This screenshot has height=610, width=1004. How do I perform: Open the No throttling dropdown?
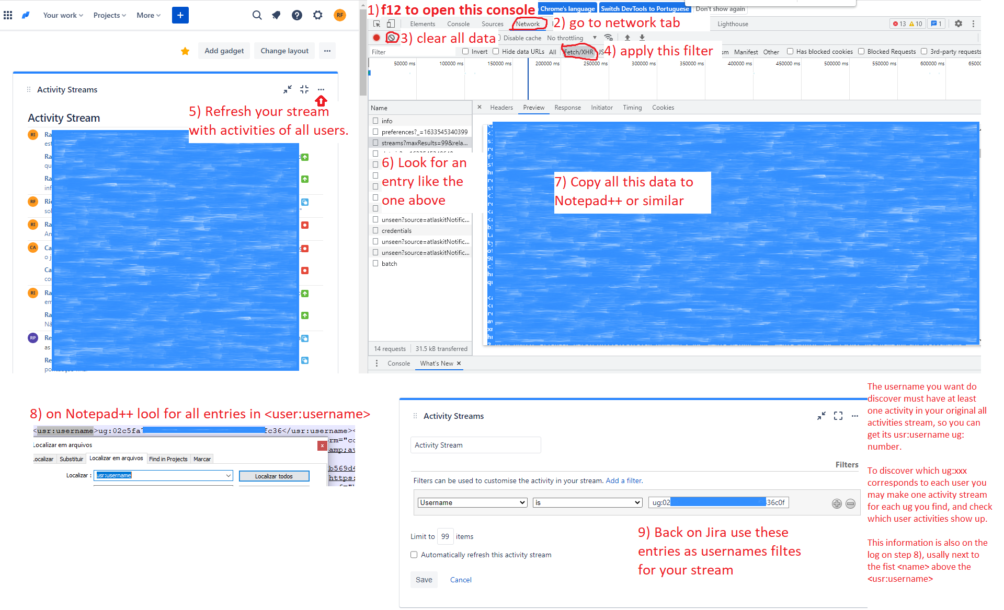571,38
